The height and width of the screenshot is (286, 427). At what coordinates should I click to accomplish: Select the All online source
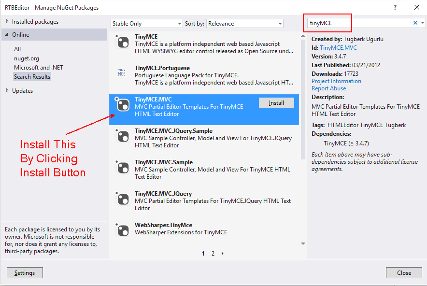click(17, 49)
